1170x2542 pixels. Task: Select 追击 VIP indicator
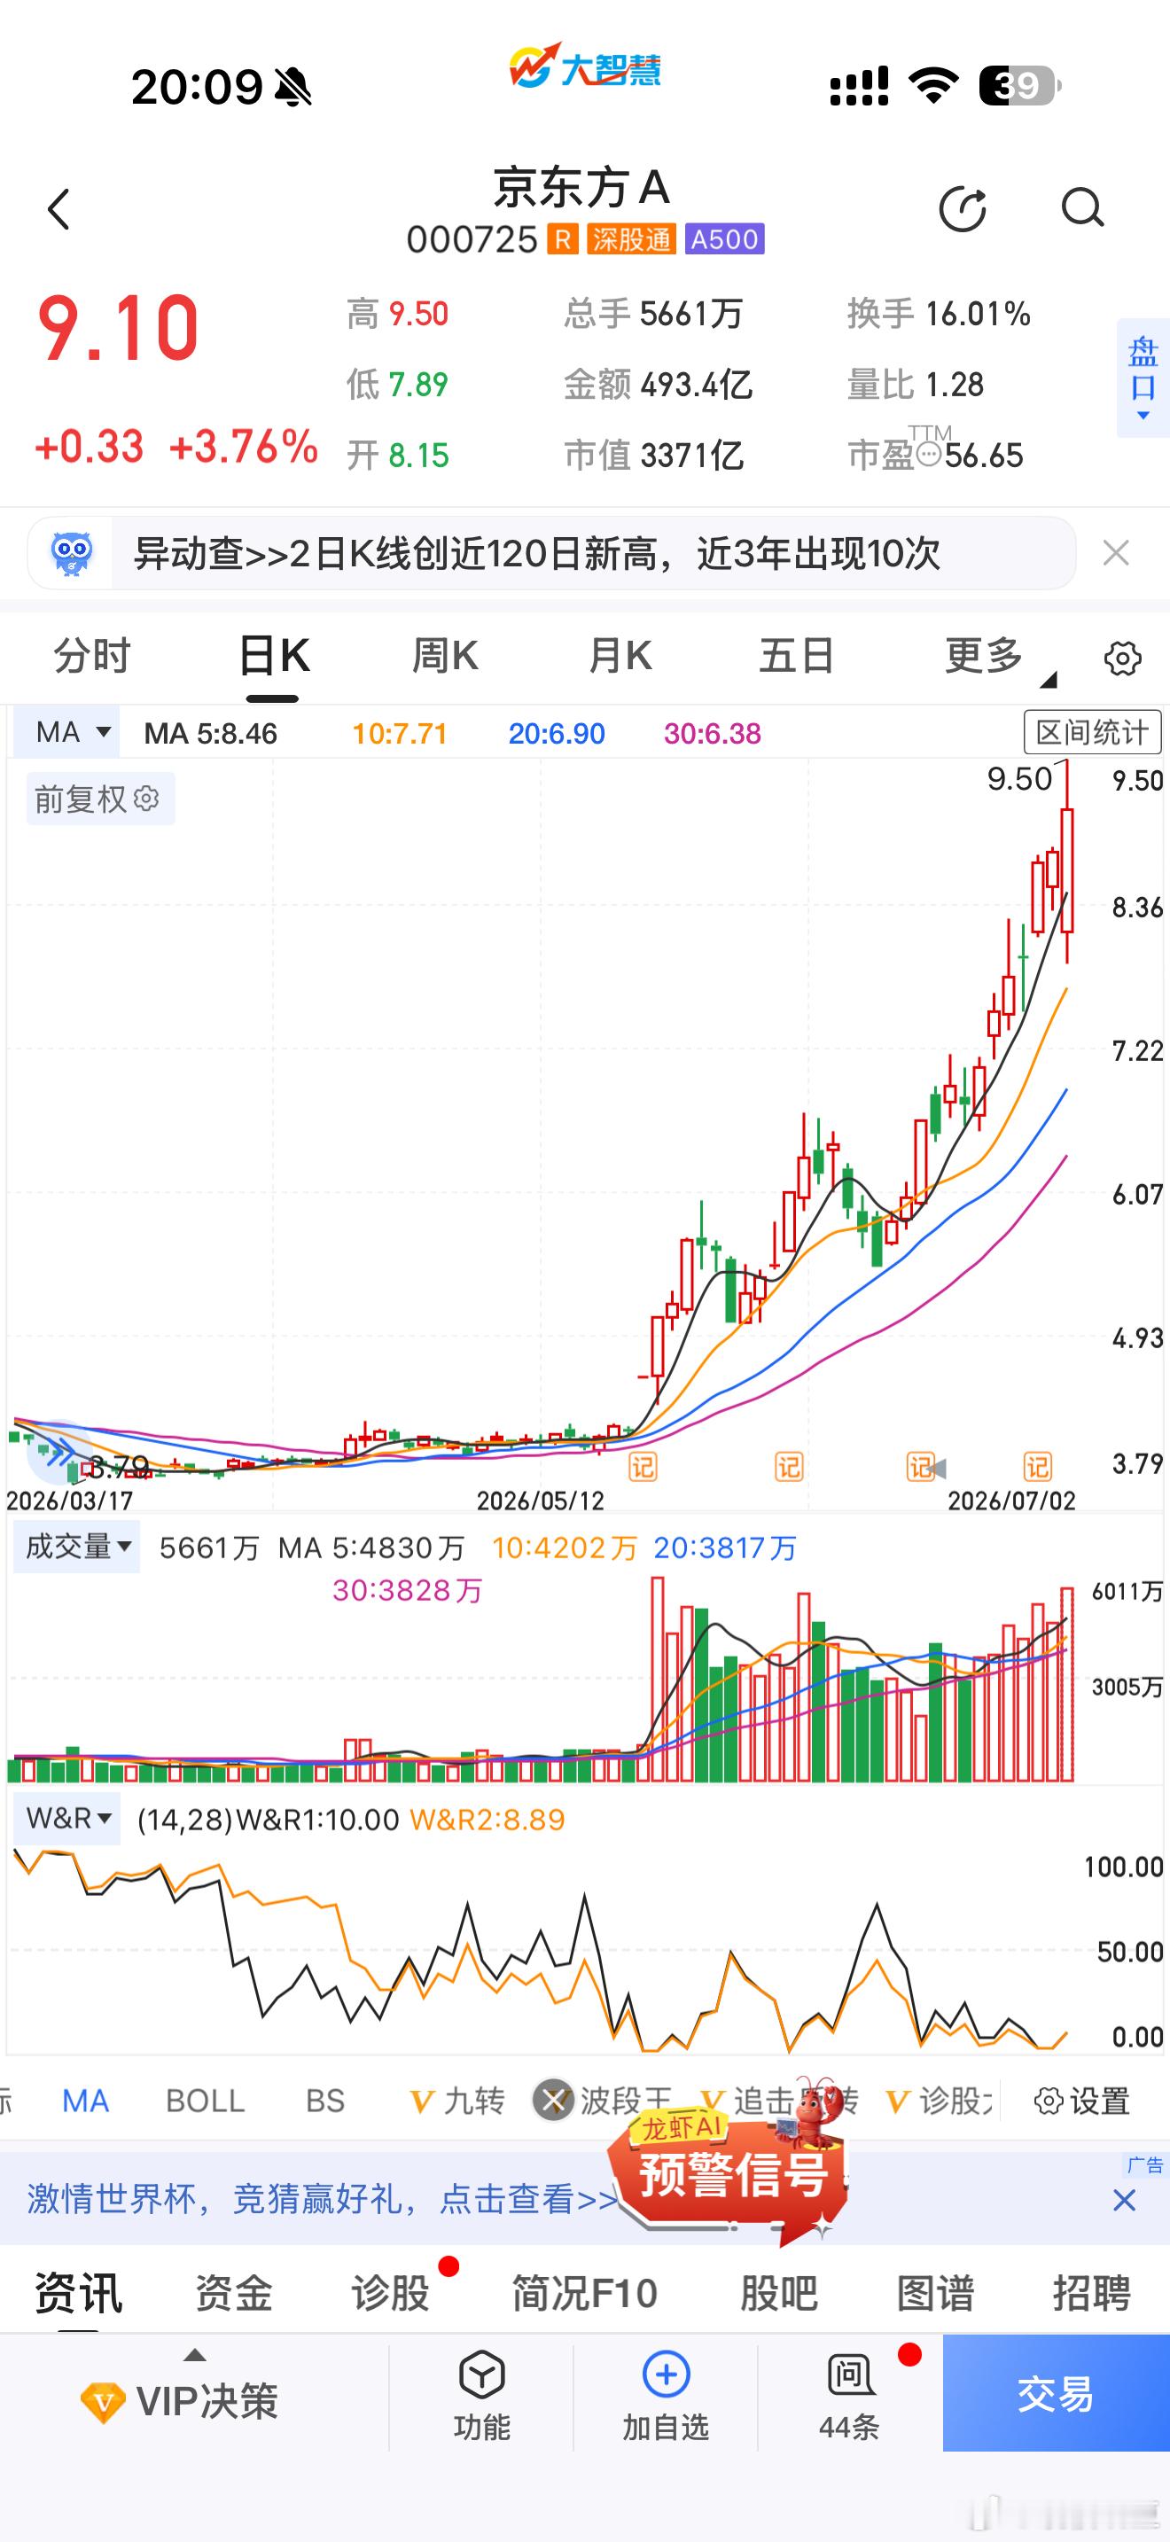coord(779,2101)
